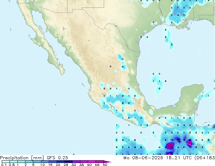Click the 'Precipitation' title text

(14, 158)
